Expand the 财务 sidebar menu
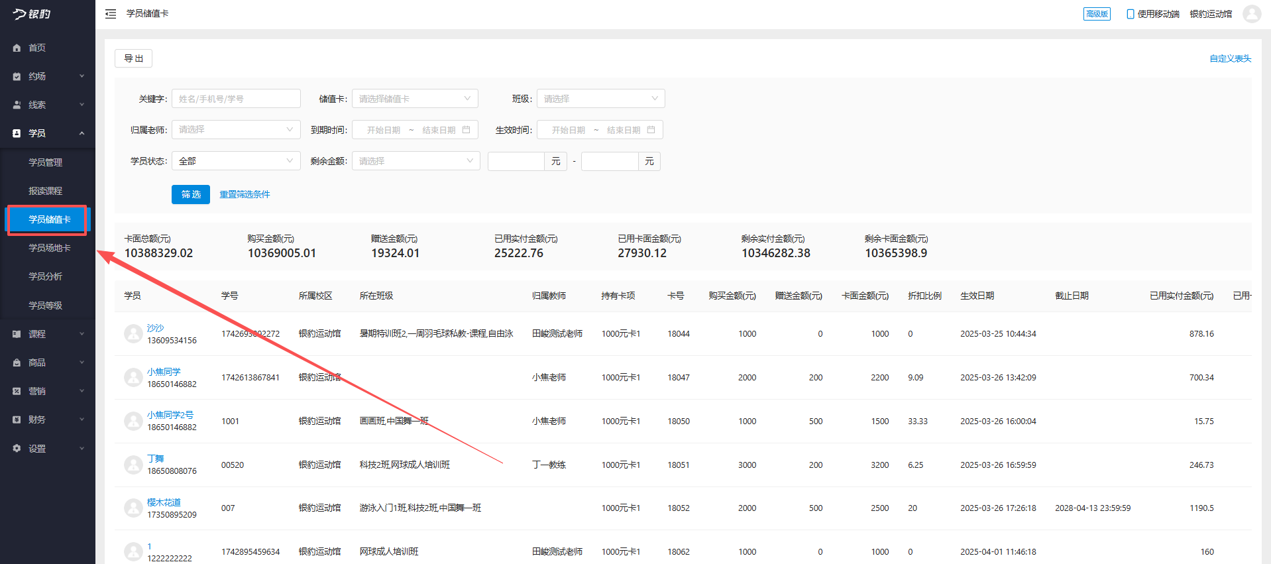This screenshot has width=1271, height=564. [48, 420]
